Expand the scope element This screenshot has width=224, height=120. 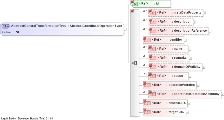190,76
